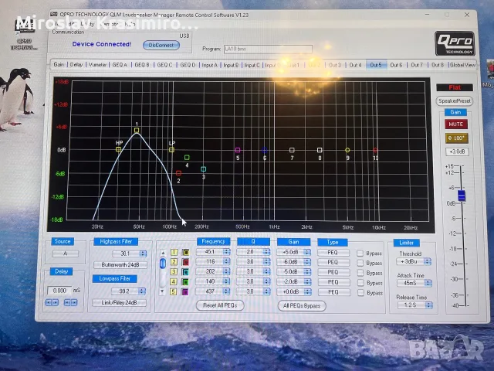The width and height of the screenshot is (494, 371).
Task: Click the DisConnect button
Action: [x=161, y=45]
